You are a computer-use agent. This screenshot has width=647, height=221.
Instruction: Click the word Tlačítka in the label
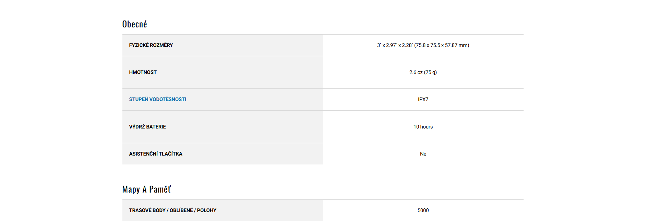tap(170, 154)
